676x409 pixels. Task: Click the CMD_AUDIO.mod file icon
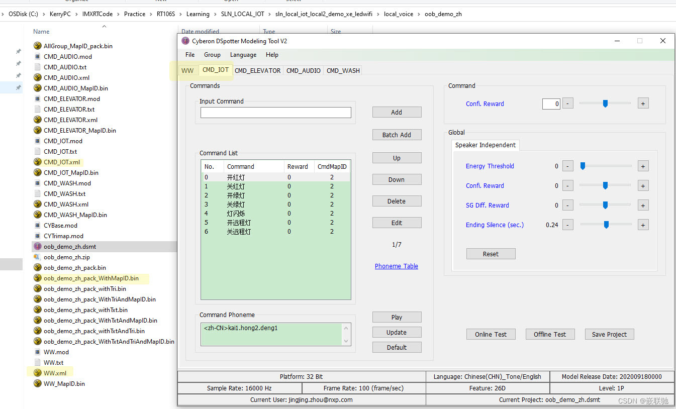point(37,56)
